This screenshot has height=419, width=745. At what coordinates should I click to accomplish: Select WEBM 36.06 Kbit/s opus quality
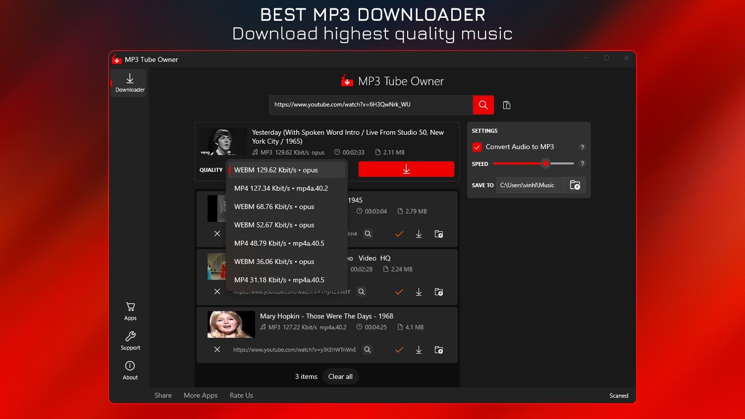pyautogui.click(x=286, y=262)
